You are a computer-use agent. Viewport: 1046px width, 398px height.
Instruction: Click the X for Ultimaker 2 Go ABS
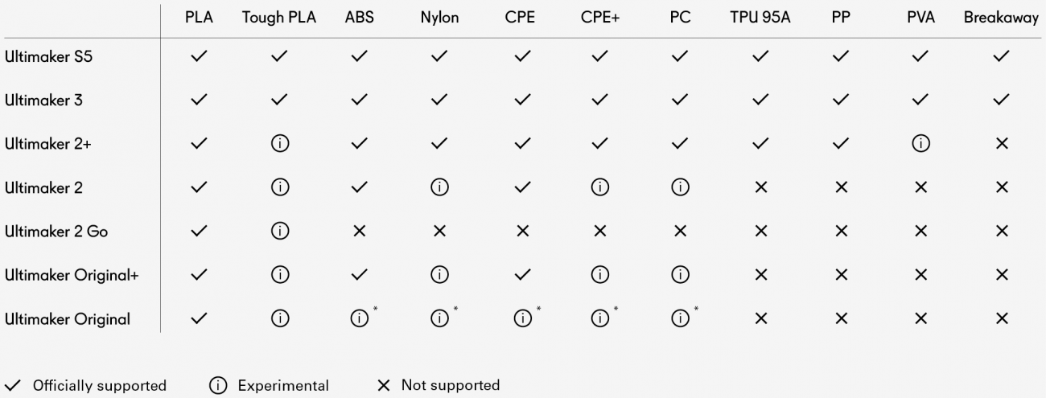[360, 232]
